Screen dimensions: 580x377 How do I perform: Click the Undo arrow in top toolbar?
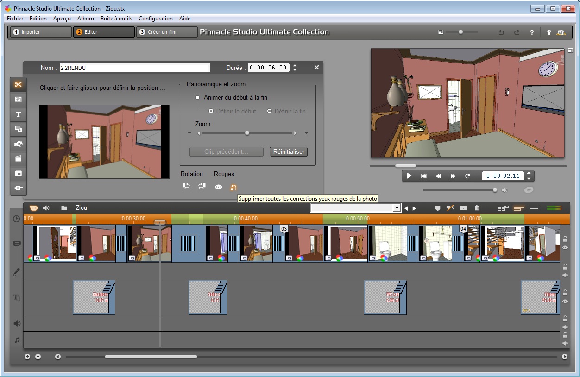click(501, 32)
